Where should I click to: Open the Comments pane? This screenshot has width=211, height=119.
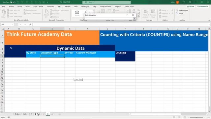pyautogui.click(x=202, y=7)
